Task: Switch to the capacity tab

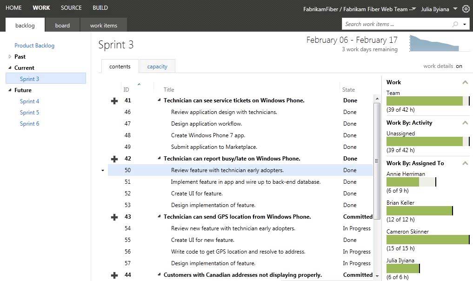Action: 157,67
